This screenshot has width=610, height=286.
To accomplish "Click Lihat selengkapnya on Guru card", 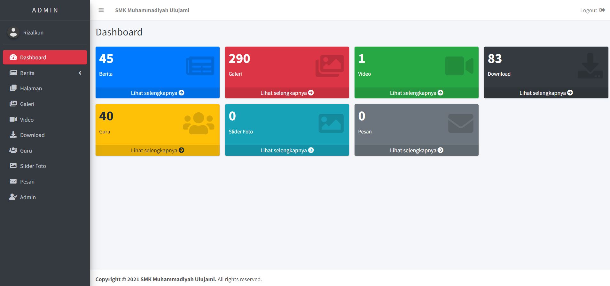I will (157, 150).
